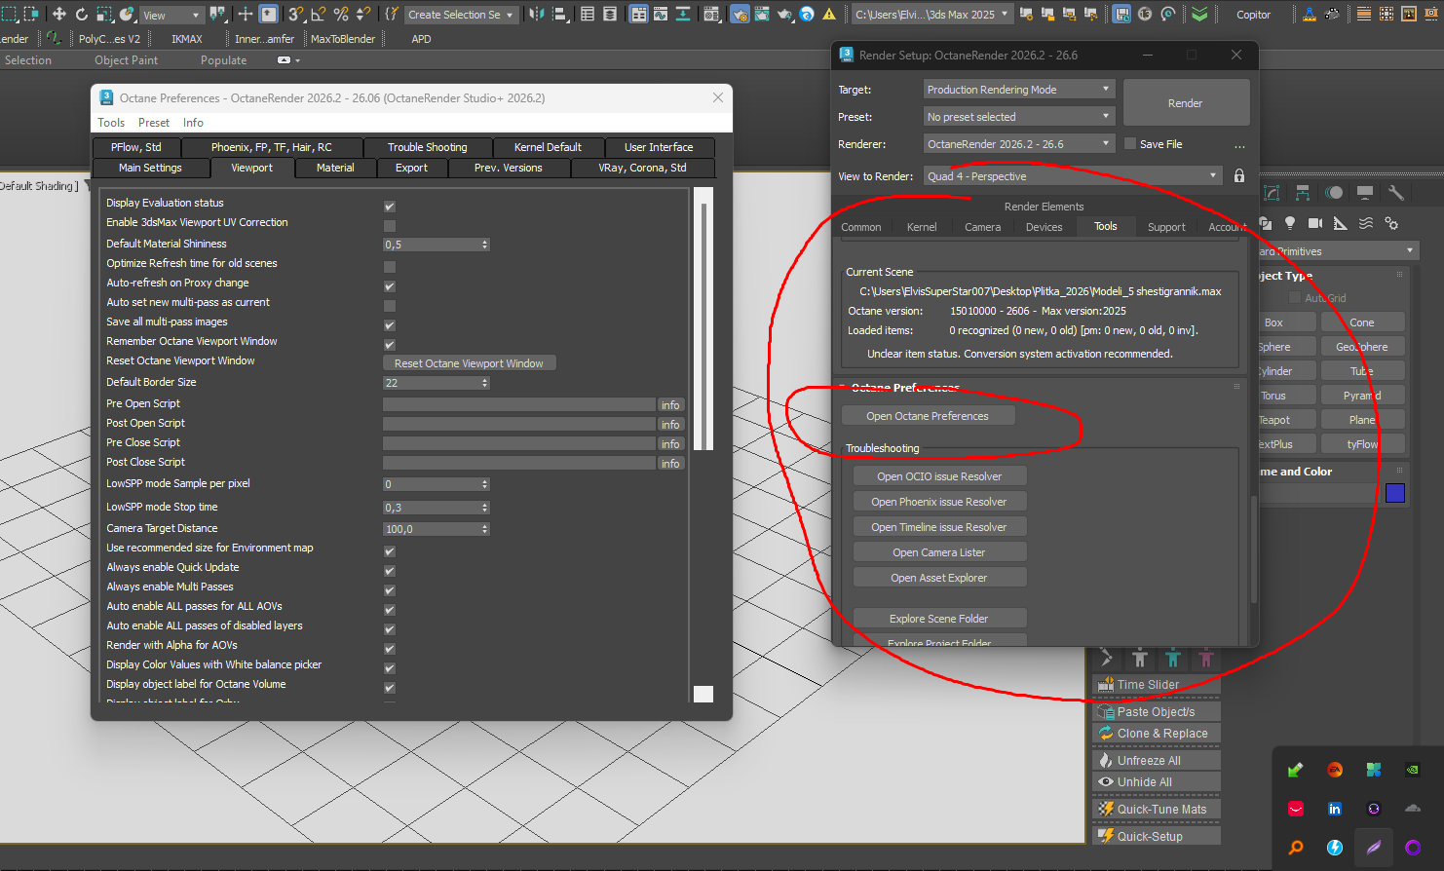Toggle Display Evaluation status checkbox
The height and width of the screenshot is (871, 1444).
(390, 207)
